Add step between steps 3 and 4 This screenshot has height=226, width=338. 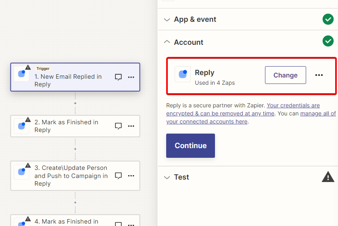click(75, 203)
